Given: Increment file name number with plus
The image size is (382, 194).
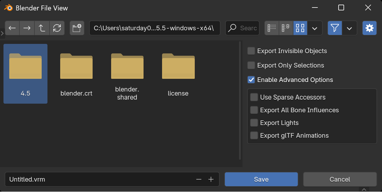Looking at the screenshot, I should click(211, 180).
